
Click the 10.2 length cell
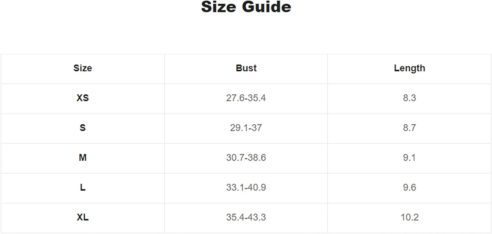409,217
